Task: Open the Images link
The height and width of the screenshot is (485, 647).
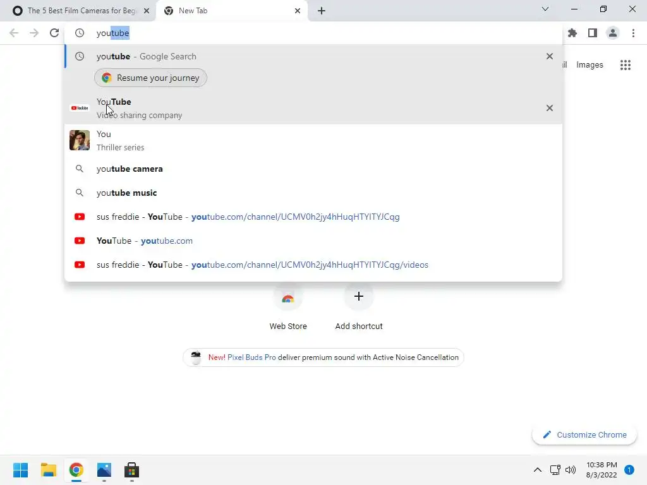Action: point(590,65)
